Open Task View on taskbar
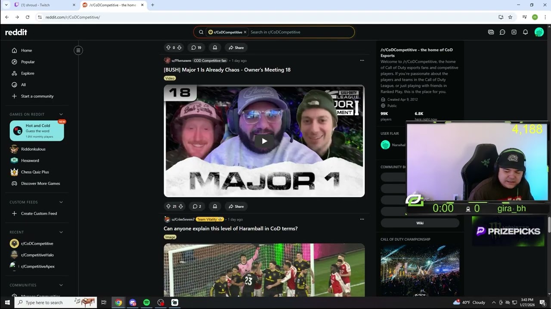Screen dimensions: 551x309 [104, 303]
